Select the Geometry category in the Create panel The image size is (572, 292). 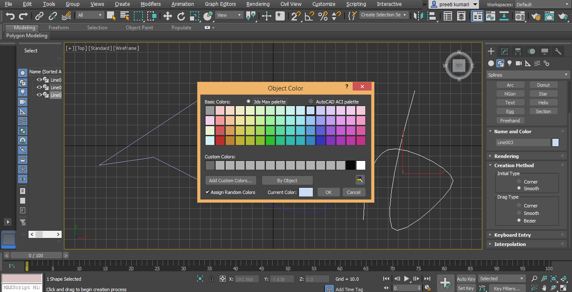tap(491, 63)
